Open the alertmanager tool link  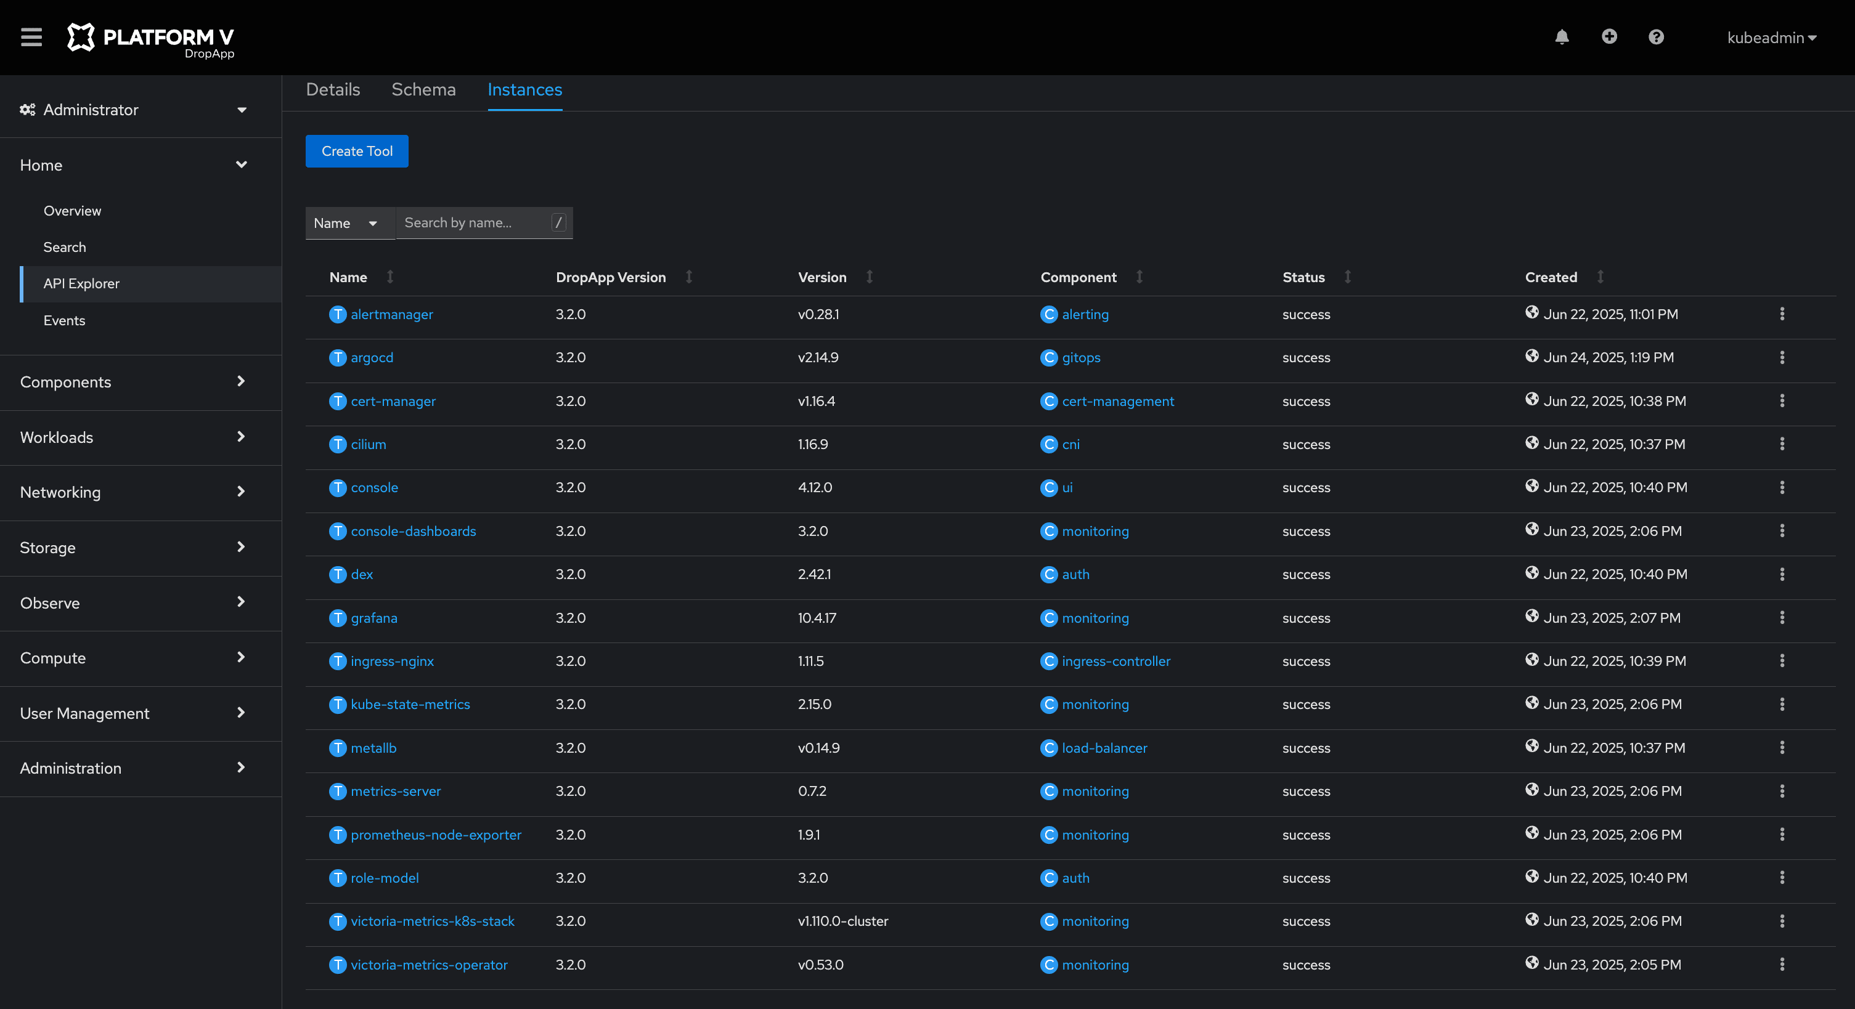click(x=392, y=315)
